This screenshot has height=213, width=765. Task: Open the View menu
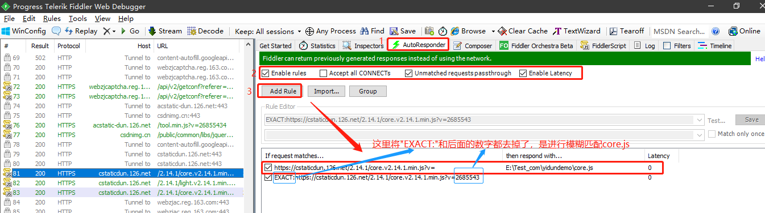(x=103, y=19)
